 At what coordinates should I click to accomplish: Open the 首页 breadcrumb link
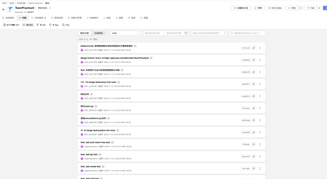click(x=4, y=3)
